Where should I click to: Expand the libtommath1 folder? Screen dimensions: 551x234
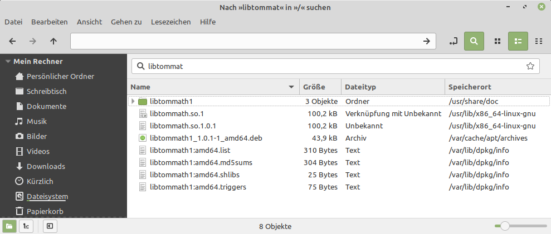click(133, 101)
